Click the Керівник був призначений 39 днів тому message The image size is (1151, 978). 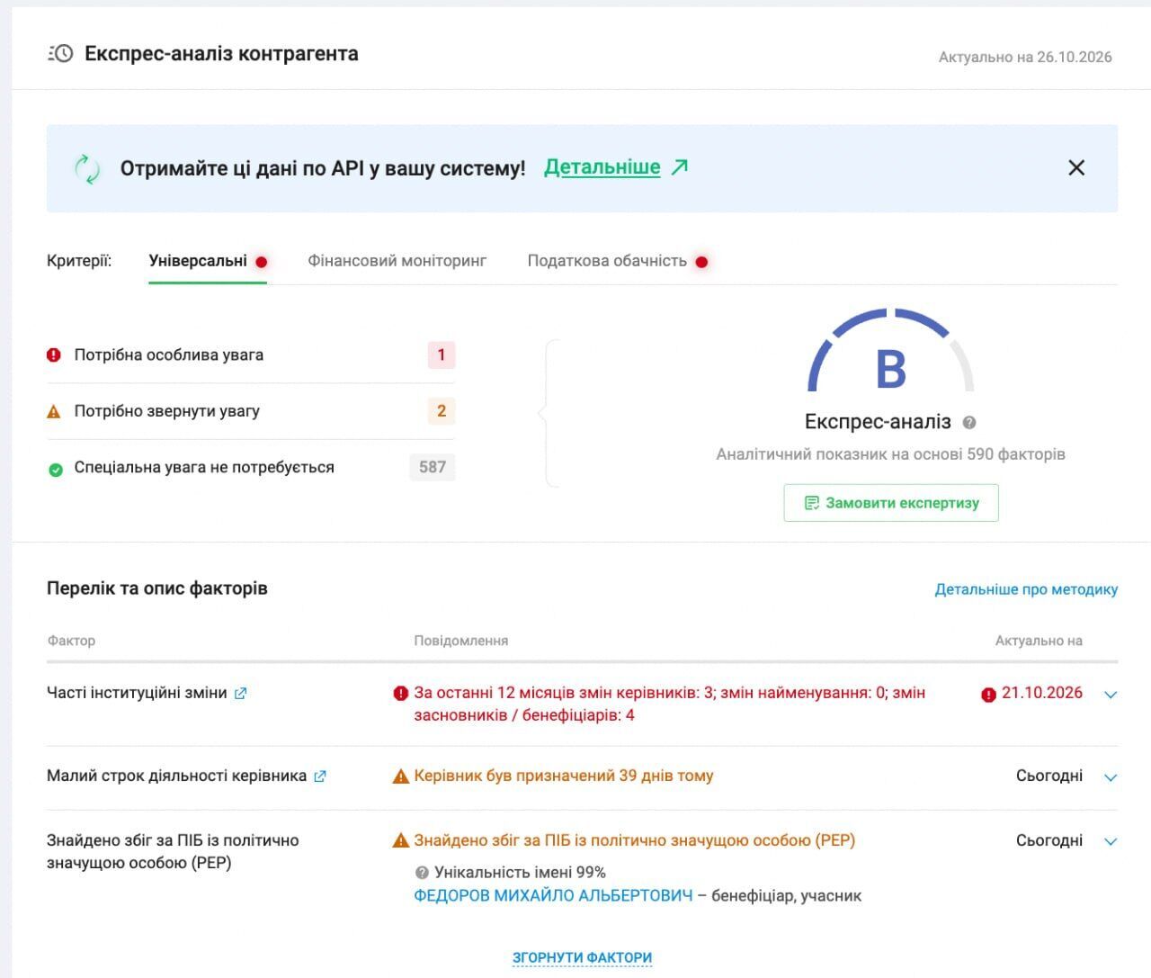tap(564, 776)
